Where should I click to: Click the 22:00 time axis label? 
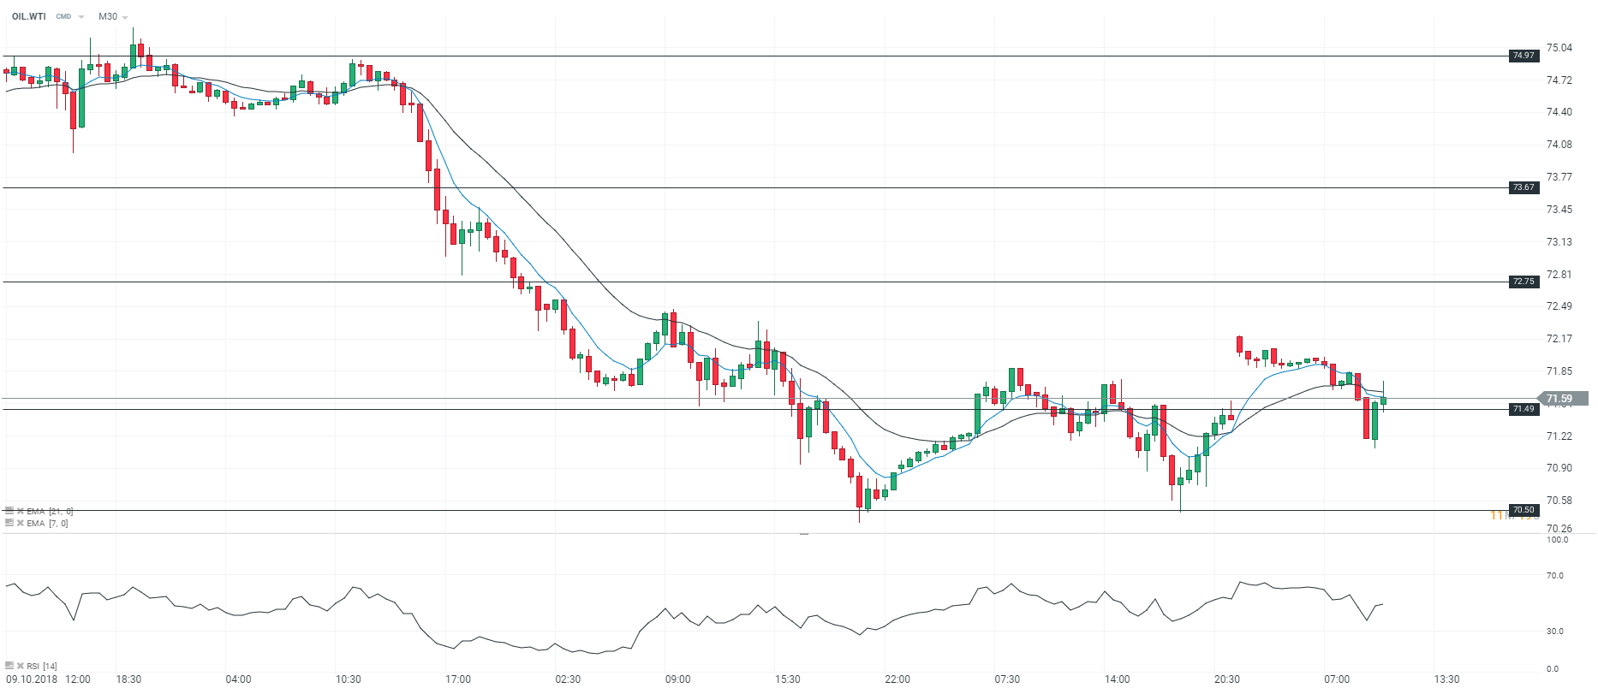[897, 679]
